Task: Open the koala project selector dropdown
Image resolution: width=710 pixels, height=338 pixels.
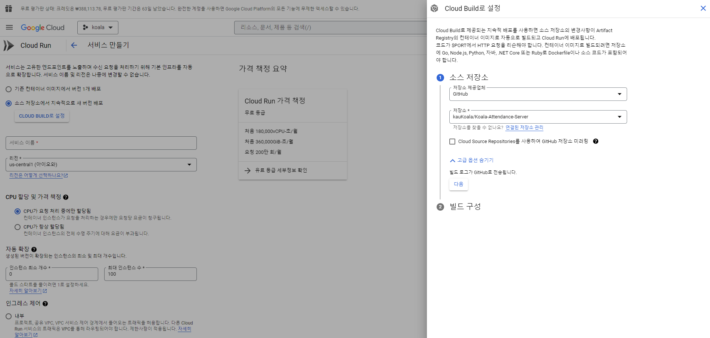Action: click(98, 28)
